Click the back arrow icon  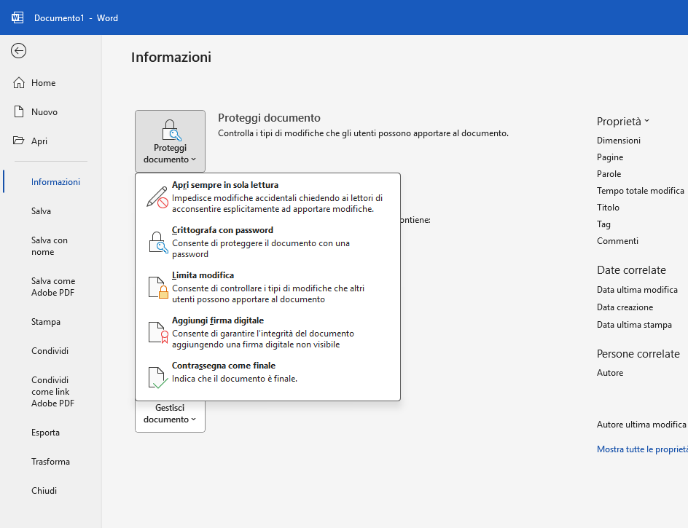coord(19,50)
